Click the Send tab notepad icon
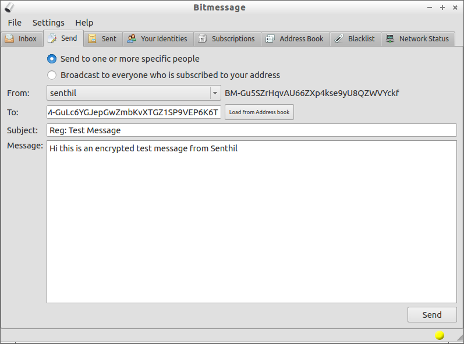This screenshot has height=344, width=464. point(52,38)
